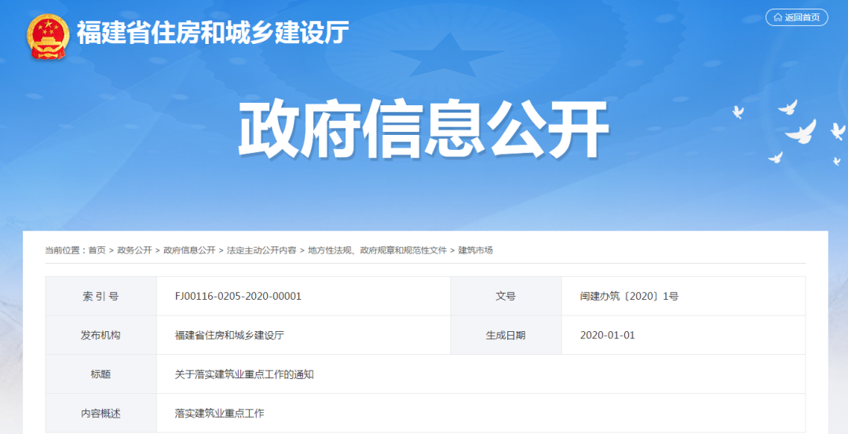Open 法定主动公开内容 breadcrumb link
The height and width of the screenshot is (434, 848).
tap(261, 250)
